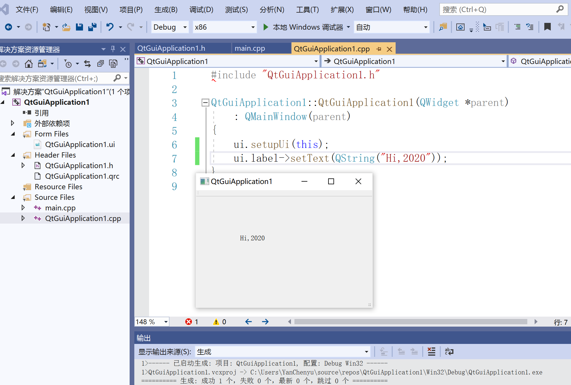
Task: Expand the main.cpp tree node
Action: [23, 208]
